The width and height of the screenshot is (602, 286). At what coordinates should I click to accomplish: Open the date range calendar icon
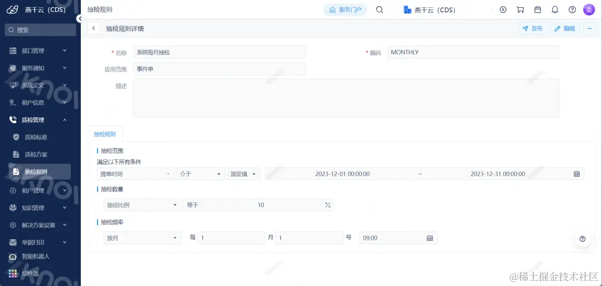click(576, 174)
